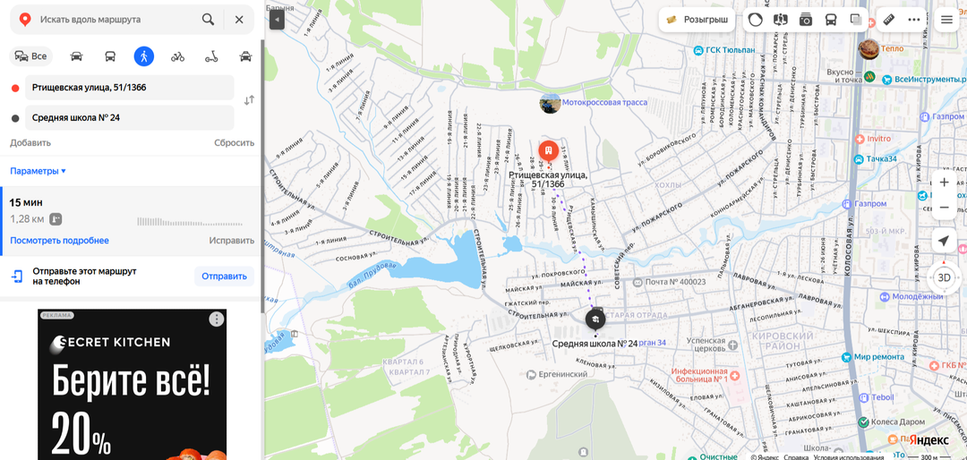967x460 pixels.
Task: Open the Розыгрыш promo item
Action: pos(697,20)
